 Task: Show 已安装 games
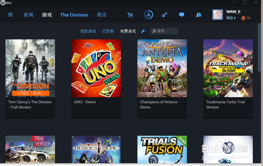108,31
